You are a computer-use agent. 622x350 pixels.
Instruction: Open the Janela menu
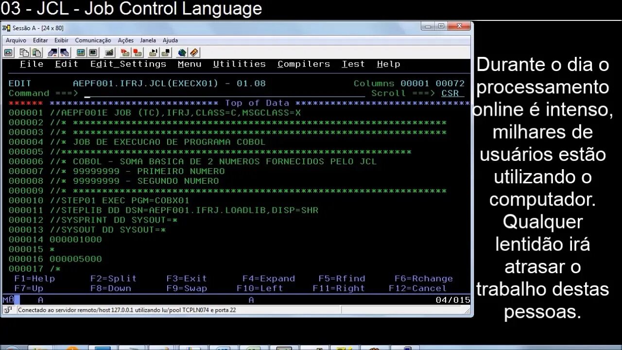pos(148,40)
